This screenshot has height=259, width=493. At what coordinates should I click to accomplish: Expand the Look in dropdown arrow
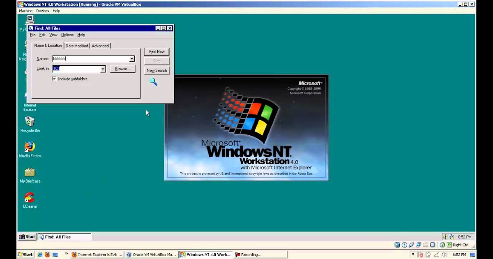click(x=103, y=69)
